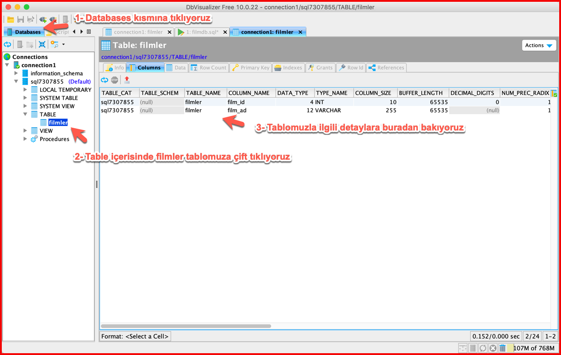Screen dimensions: 561x355
Task: Switch to the Databases tab
Action: (x=24, y=32)
